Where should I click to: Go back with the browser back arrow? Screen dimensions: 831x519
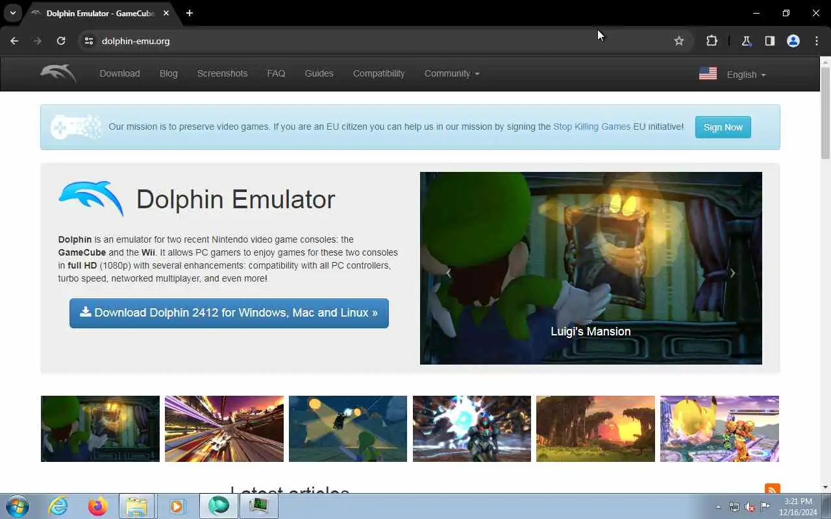tap(14, 41)
